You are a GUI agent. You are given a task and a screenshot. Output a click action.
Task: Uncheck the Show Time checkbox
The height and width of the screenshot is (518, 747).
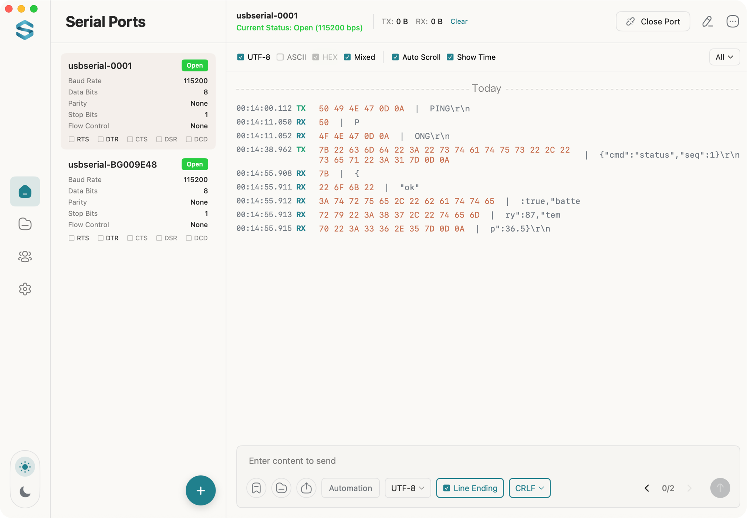coord(450,57)
